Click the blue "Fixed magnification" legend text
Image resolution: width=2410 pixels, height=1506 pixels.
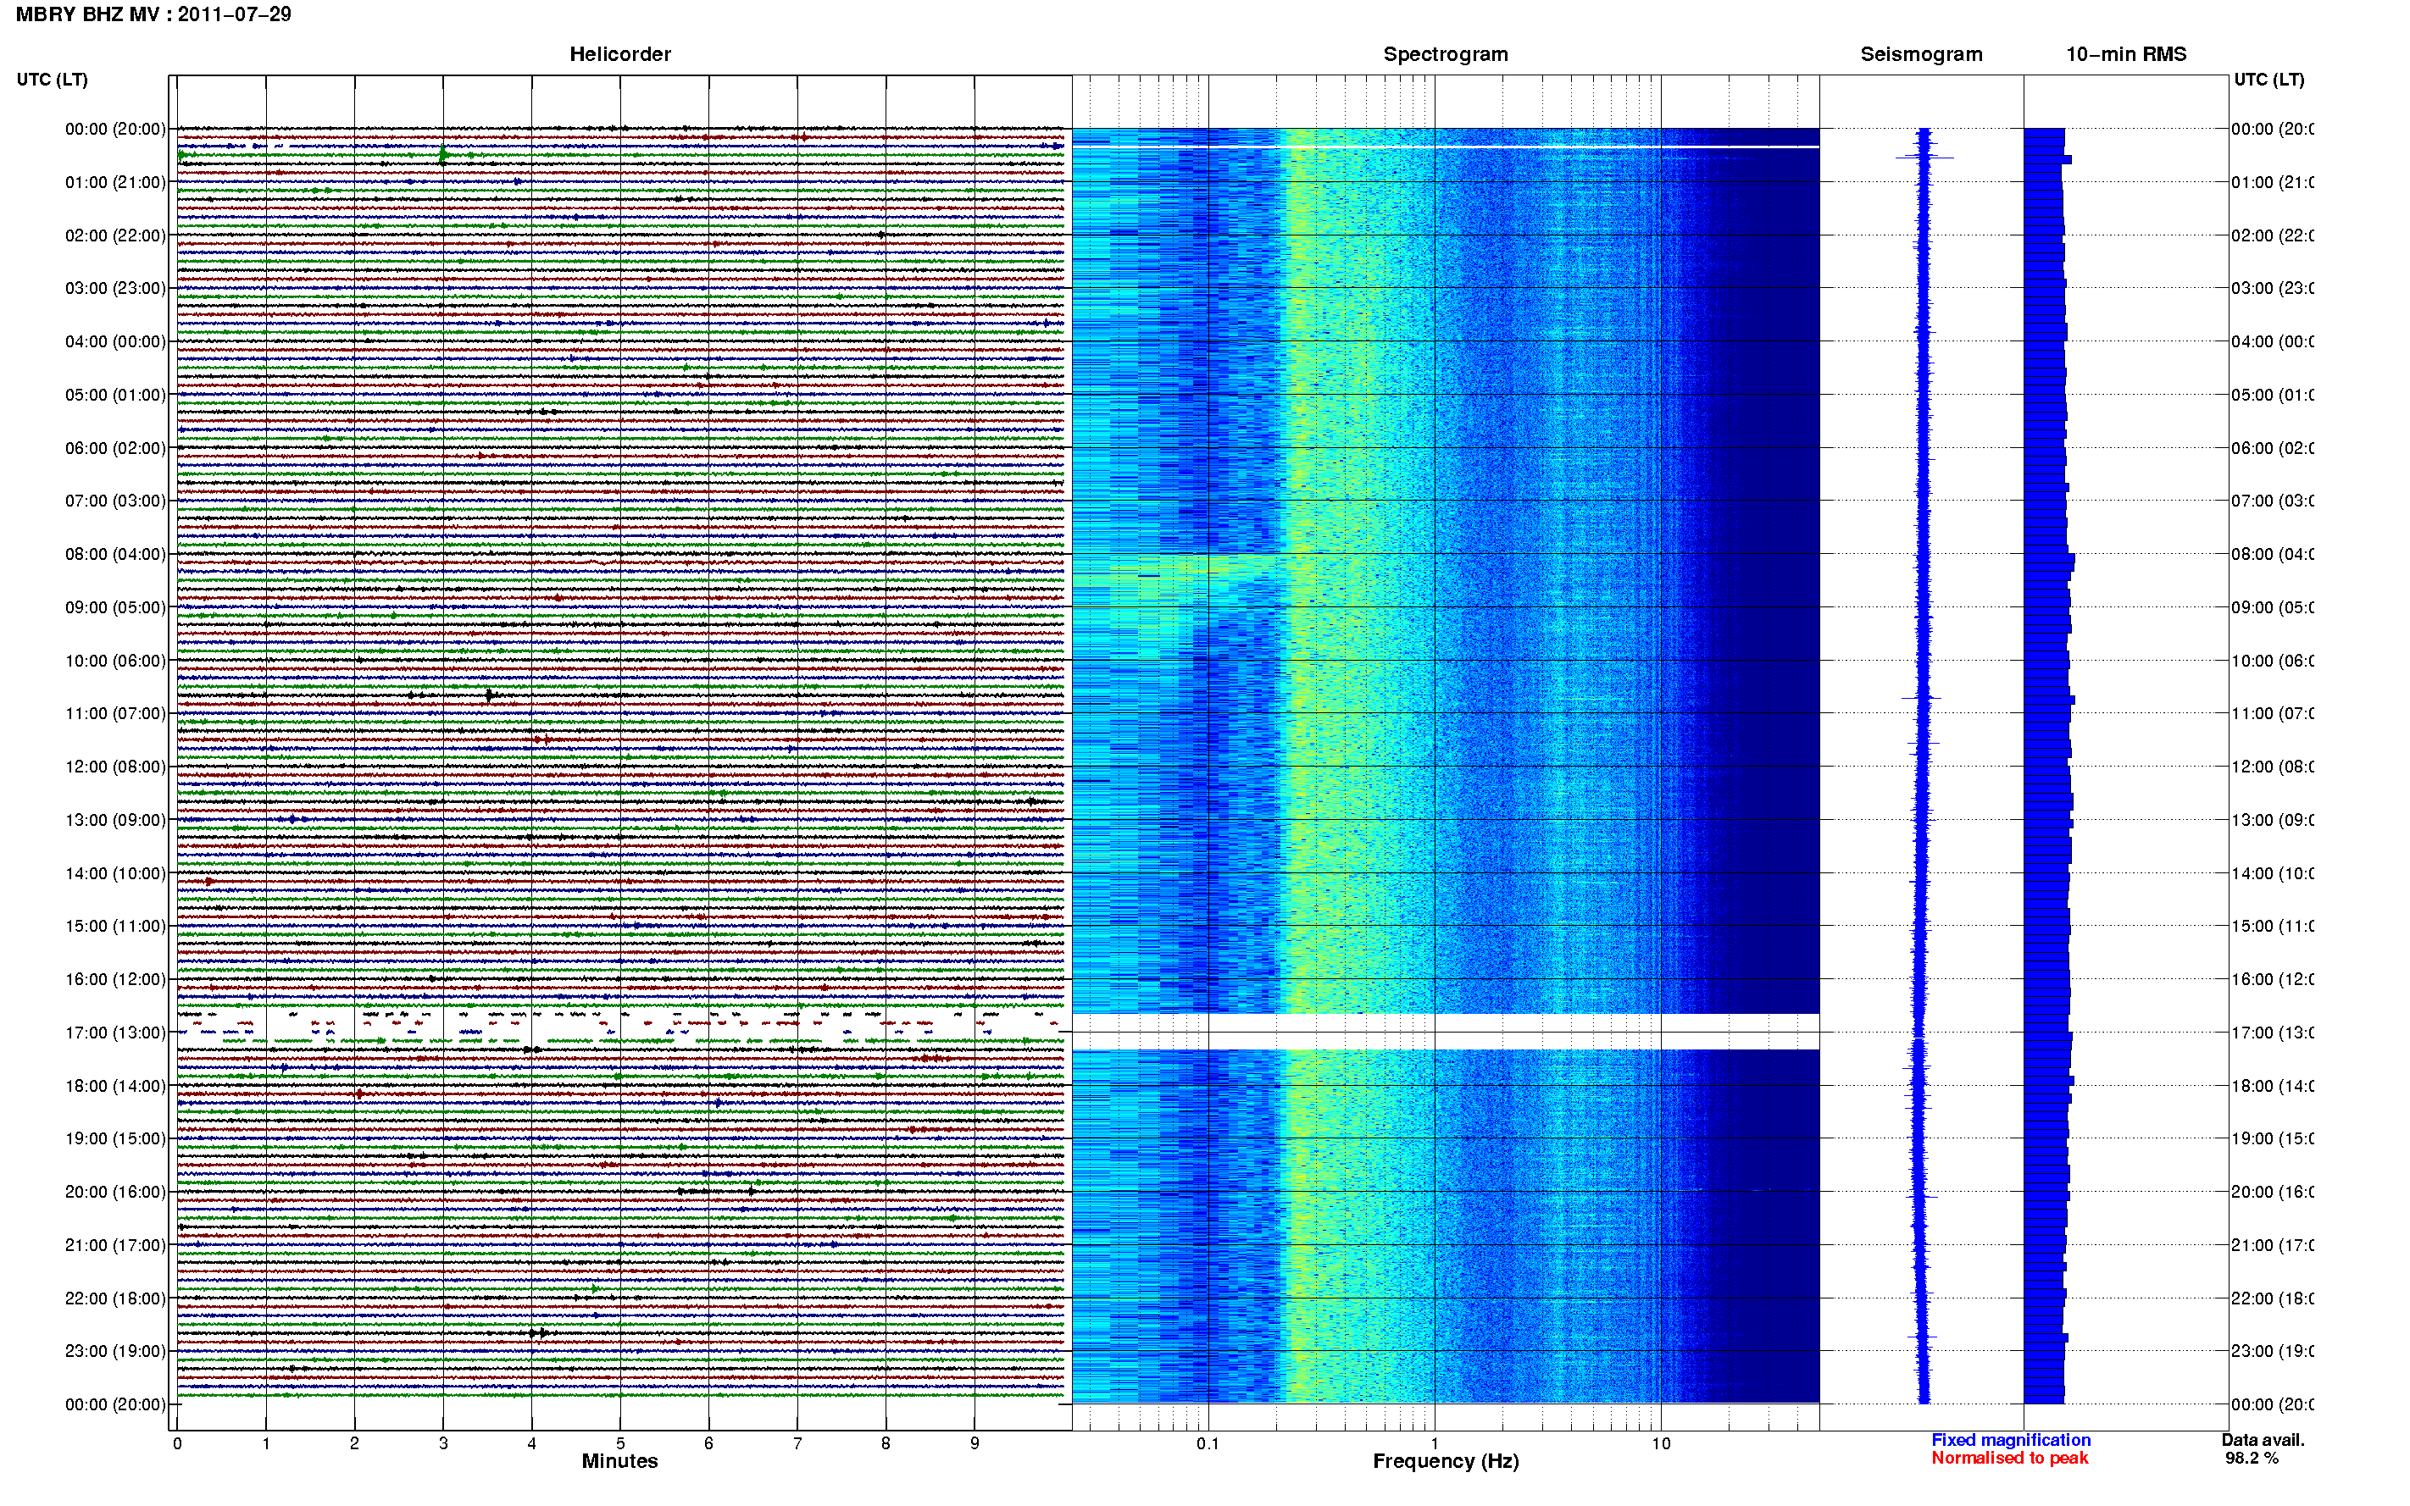point(2011,1440)
